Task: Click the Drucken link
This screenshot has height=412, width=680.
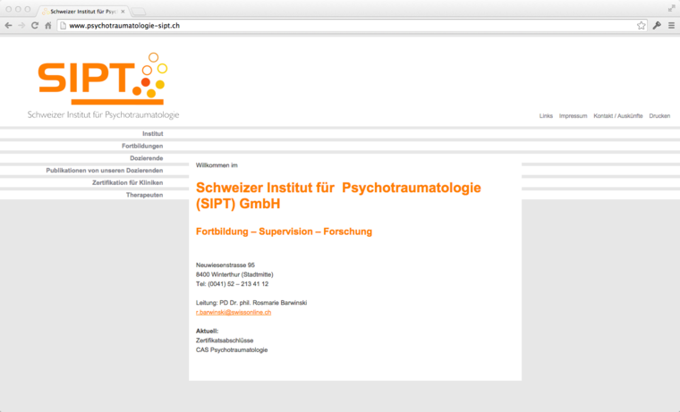Action: click(x=659, y=116)
